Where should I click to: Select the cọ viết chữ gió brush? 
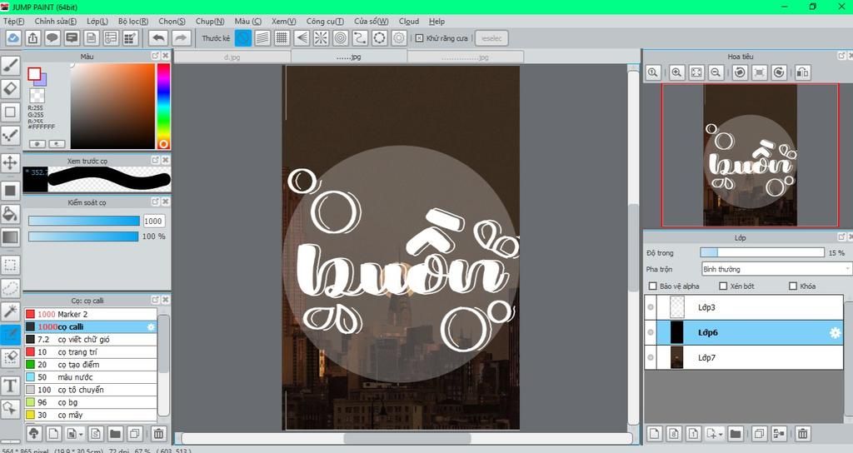coord(90,340)
